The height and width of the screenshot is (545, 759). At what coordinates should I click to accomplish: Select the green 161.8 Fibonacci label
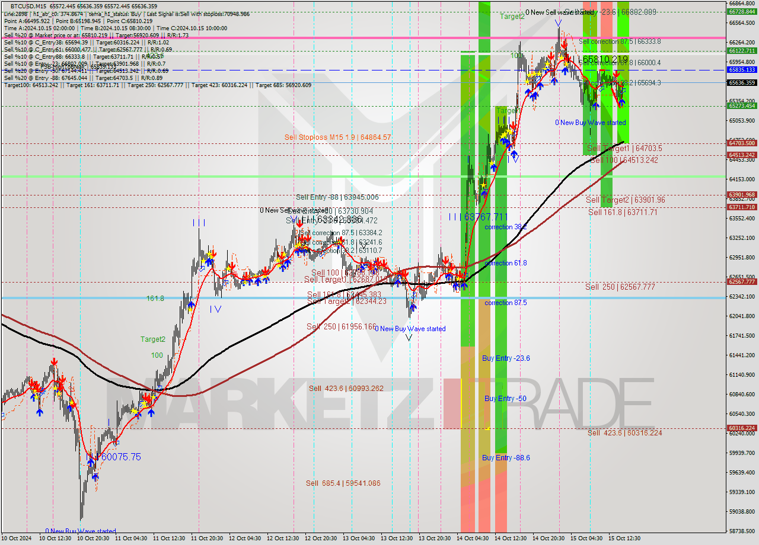coord(155,299)
